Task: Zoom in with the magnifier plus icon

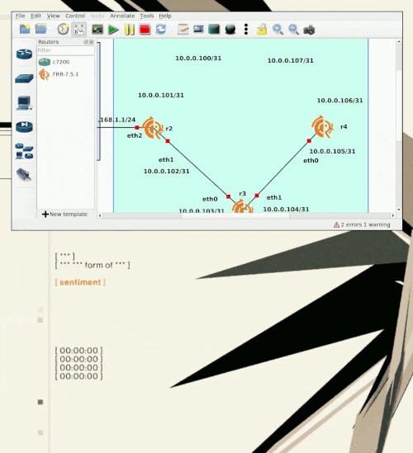Action: (x=278, y=30)
